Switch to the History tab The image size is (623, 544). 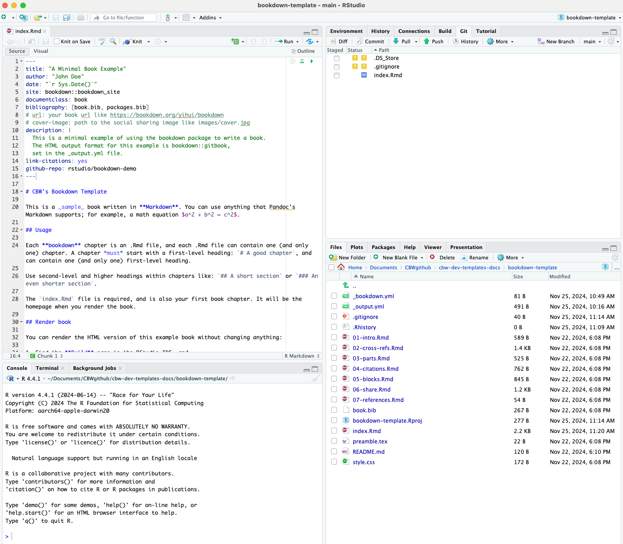pos(380,31)
